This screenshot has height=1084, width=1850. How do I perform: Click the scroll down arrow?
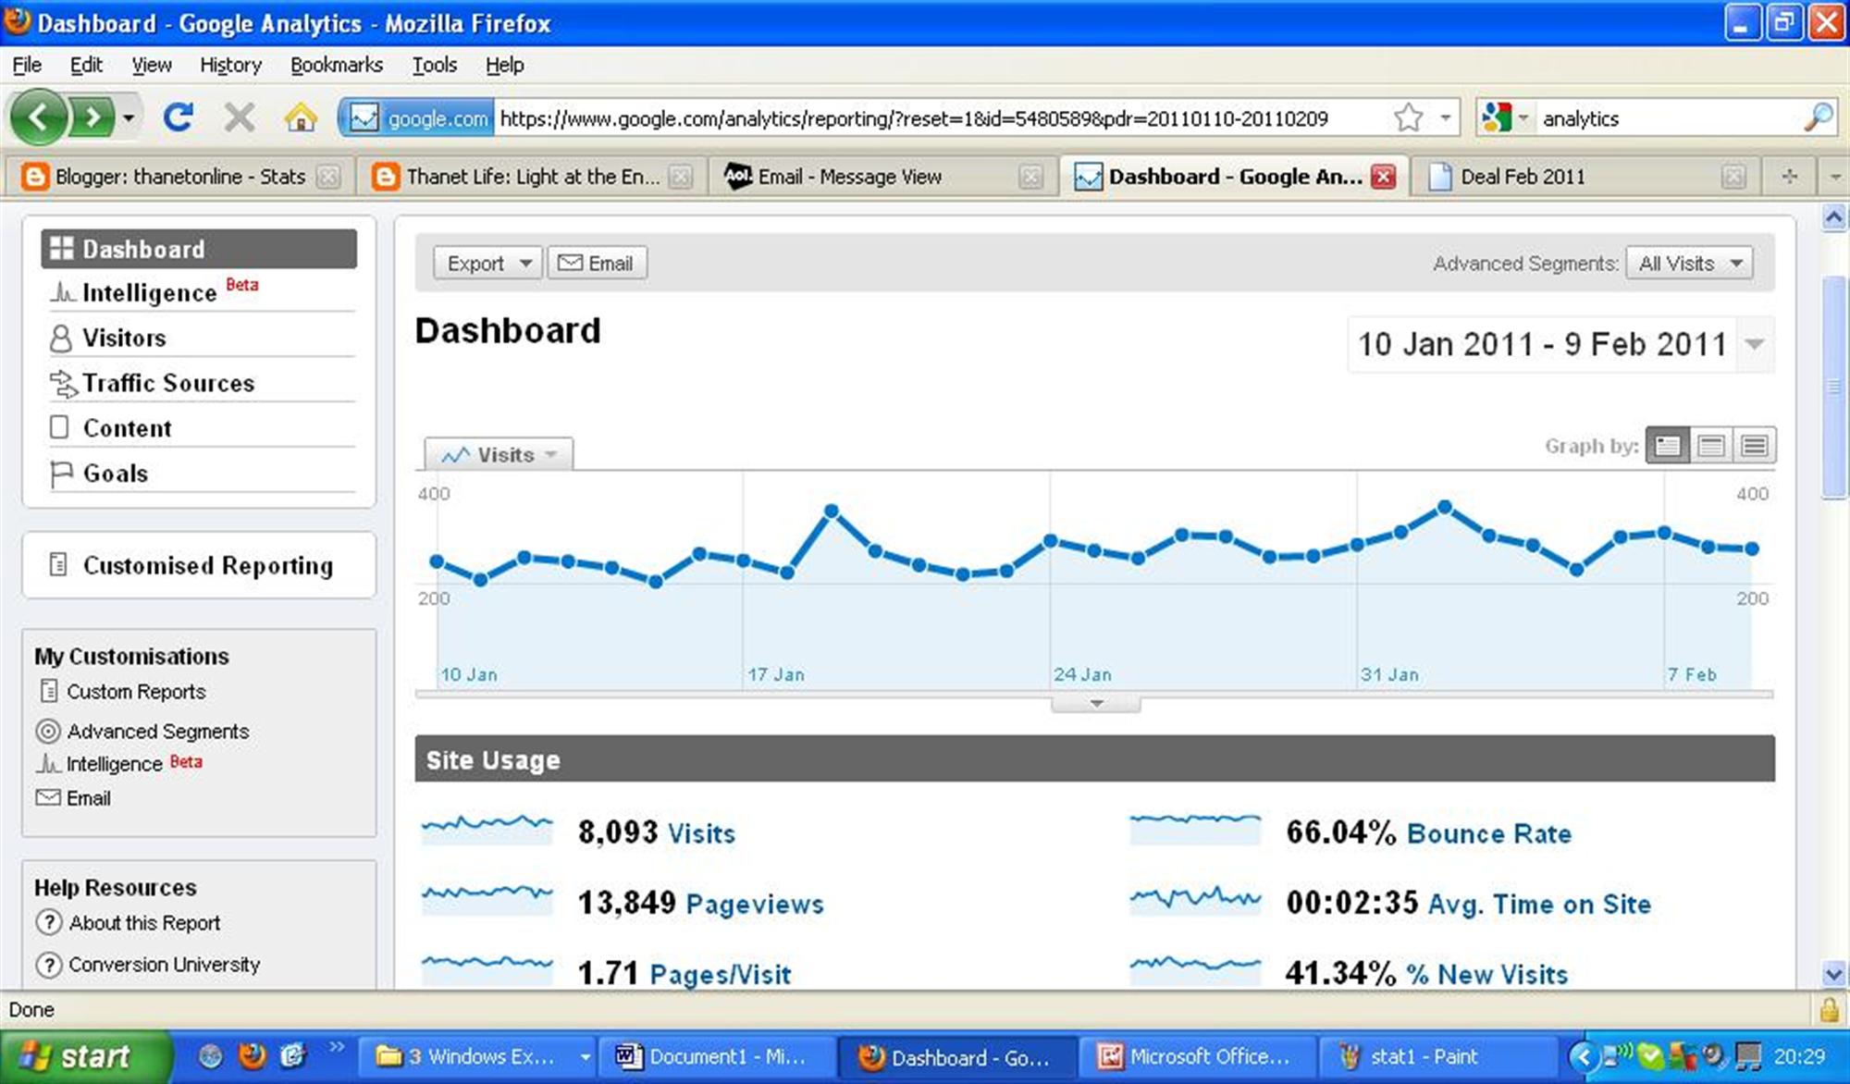click(x=1833, y=973)
